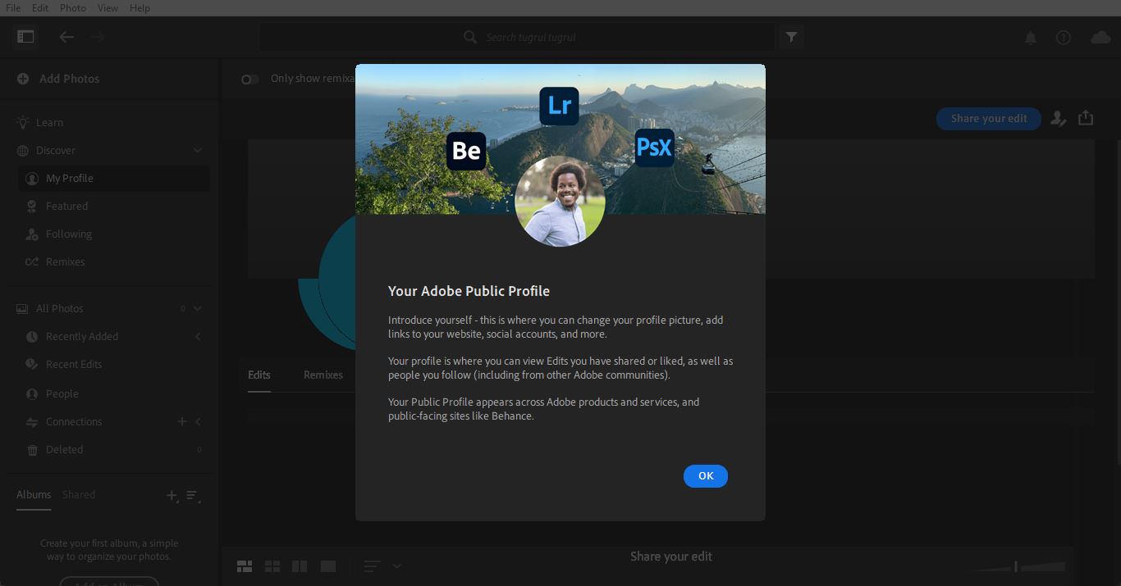
Task: Switch to the Albums tab
Action: click(34, 495)
